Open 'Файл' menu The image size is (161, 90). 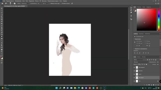point(4,1)
